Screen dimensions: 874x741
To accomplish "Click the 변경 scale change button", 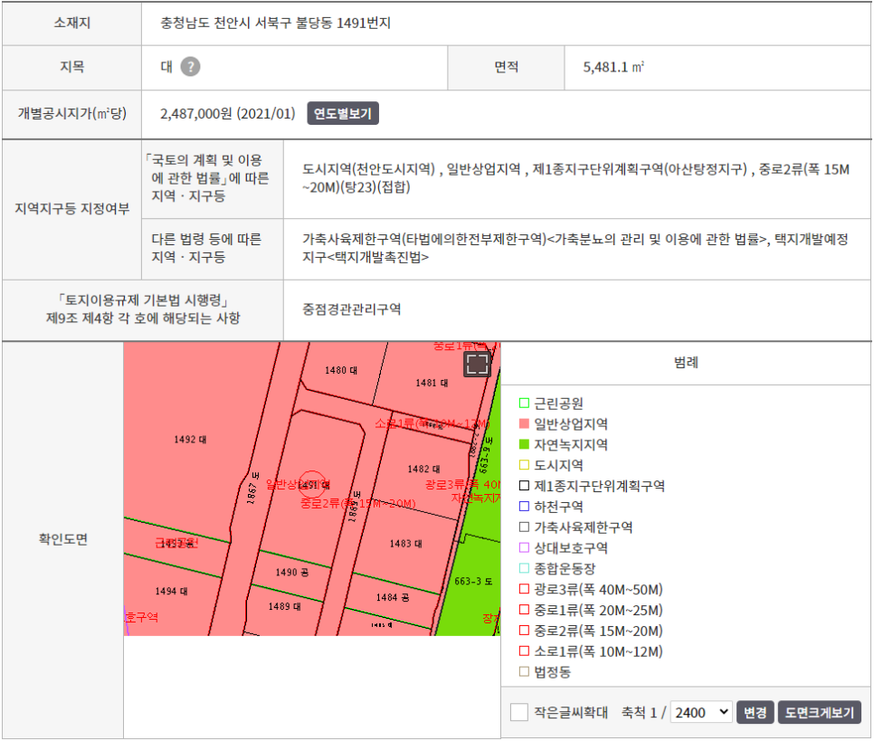I will pyautogui.click(x=755, y=712).
